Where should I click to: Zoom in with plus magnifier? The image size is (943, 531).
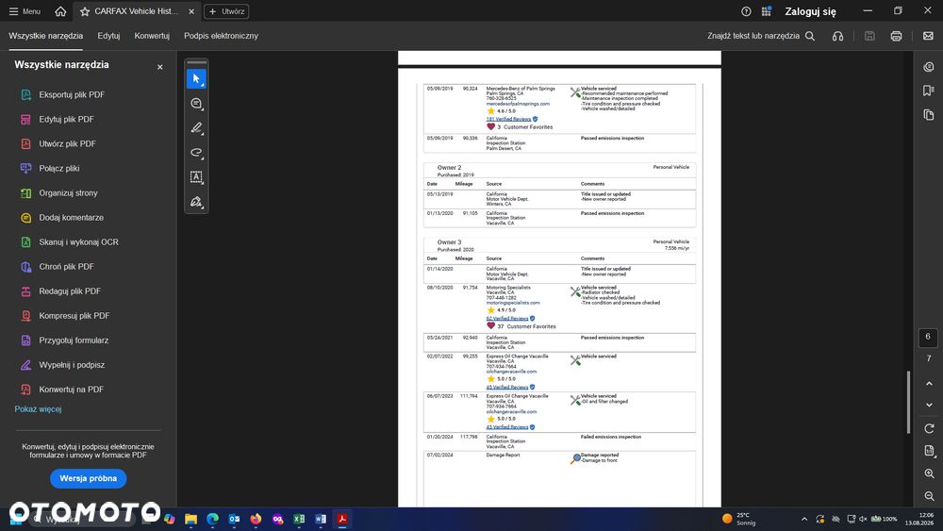929,473
